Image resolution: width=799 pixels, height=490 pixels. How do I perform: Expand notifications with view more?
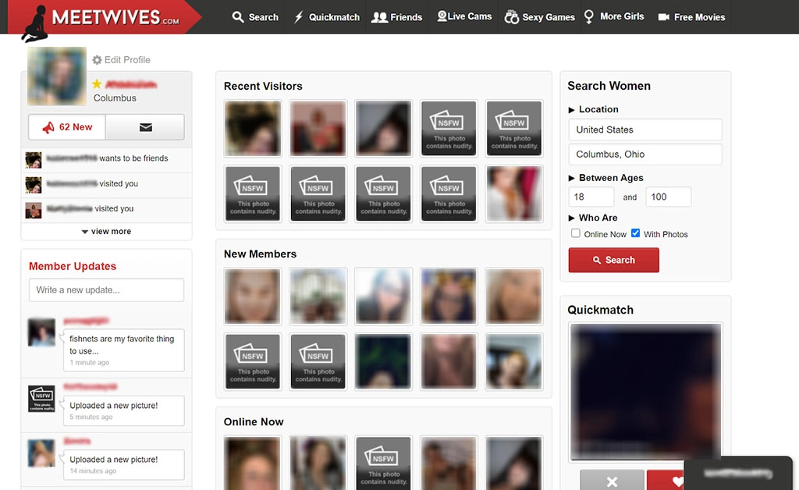106,232
